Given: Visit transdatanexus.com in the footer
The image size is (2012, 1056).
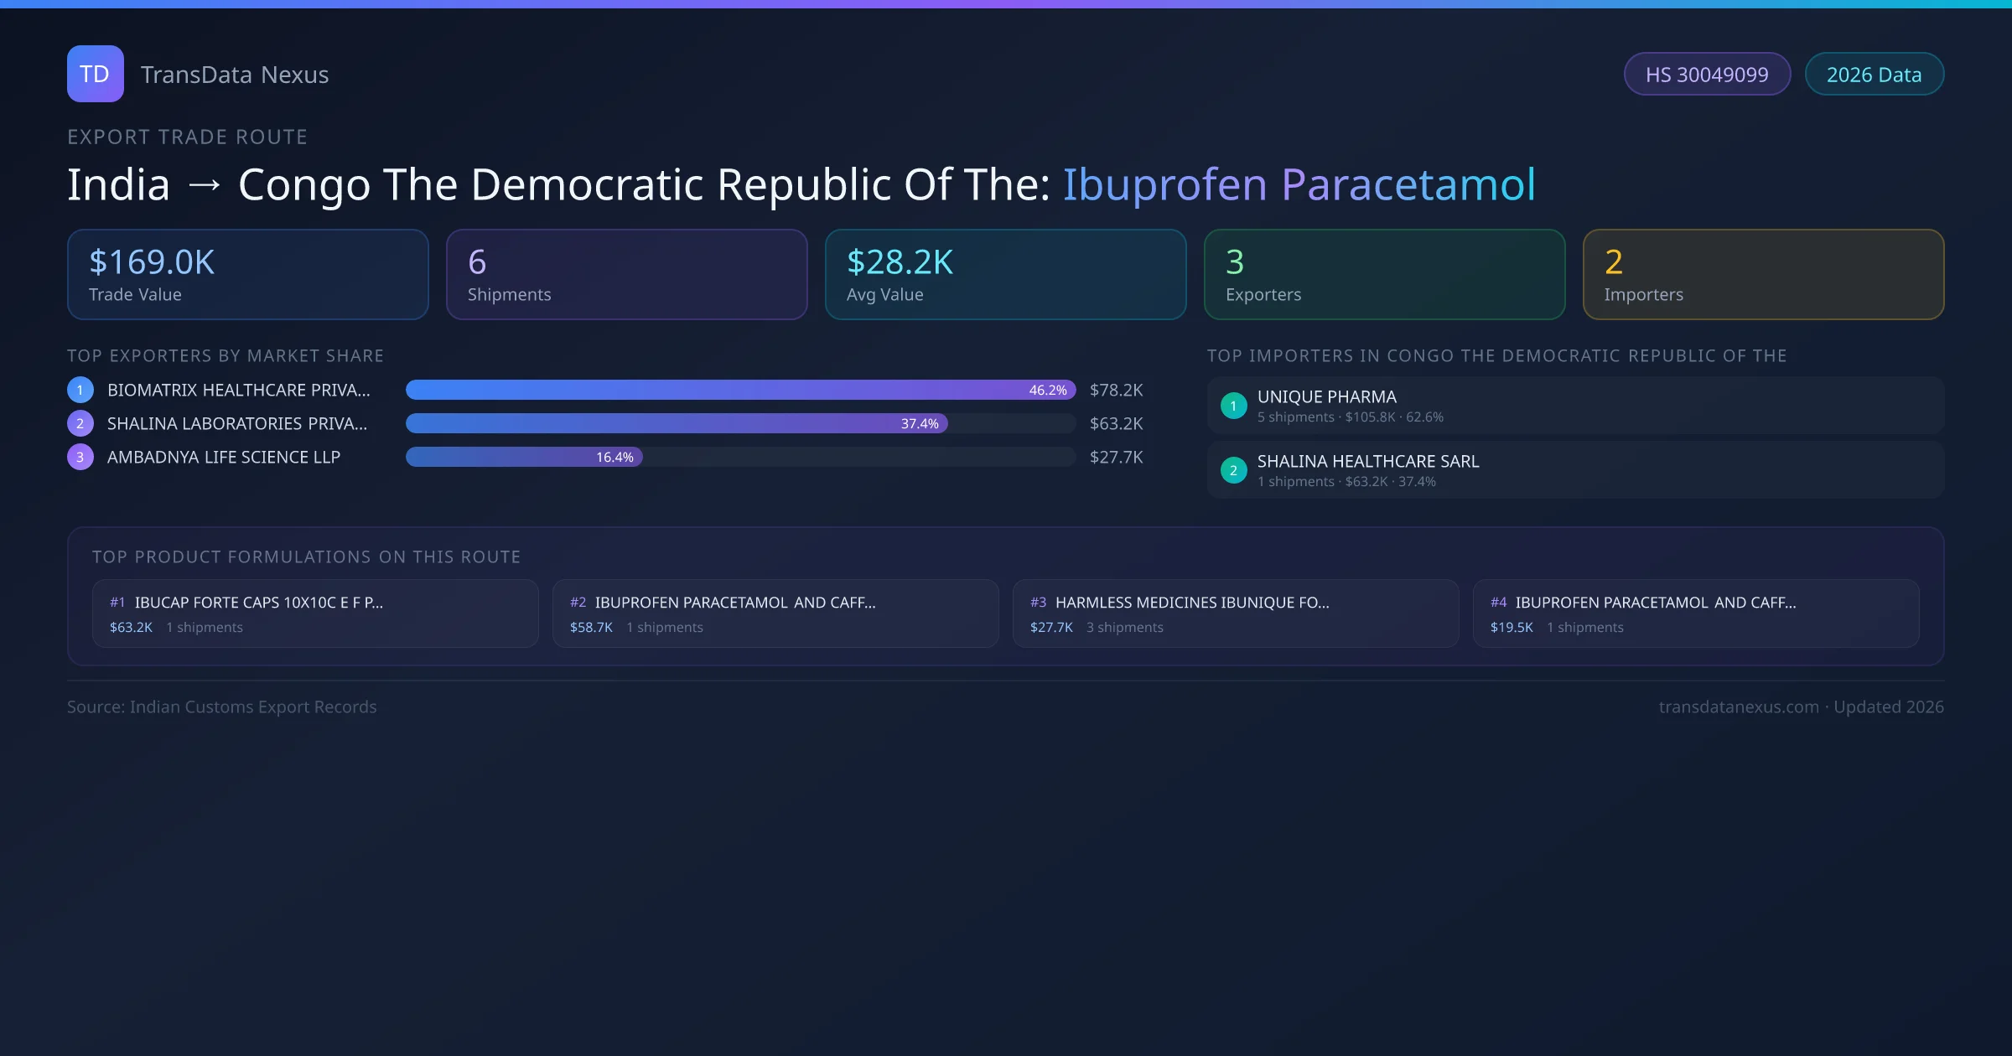Looking at the screenshot, I should click(1736, 707).
